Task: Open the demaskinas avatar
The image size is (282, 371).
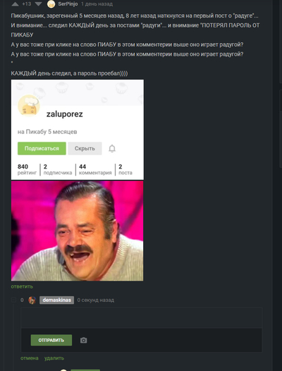Action: (x=32, y=300)
